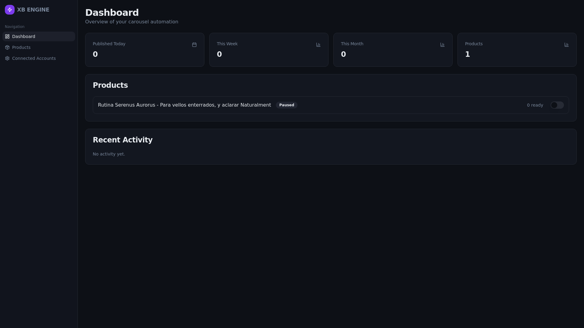Click the Published Today label
The width and height of the screenshot is (584, 328).
tap(109, 44)
